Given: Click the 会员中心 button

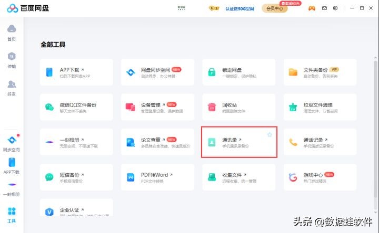Looking at the screenshot, I should [x=275, y=8].
